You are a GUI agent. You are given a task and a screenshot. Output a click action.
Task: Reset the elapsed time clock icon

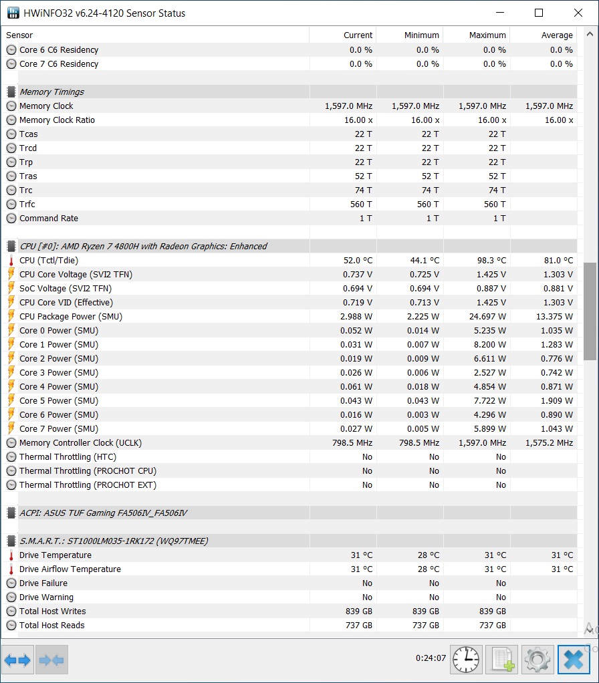466,660
